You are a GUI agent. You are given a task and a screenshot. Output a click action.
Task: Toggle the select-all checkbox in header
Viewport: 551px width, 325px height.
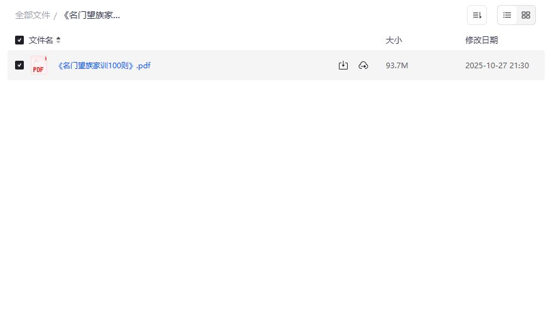(x=19, y=40)
